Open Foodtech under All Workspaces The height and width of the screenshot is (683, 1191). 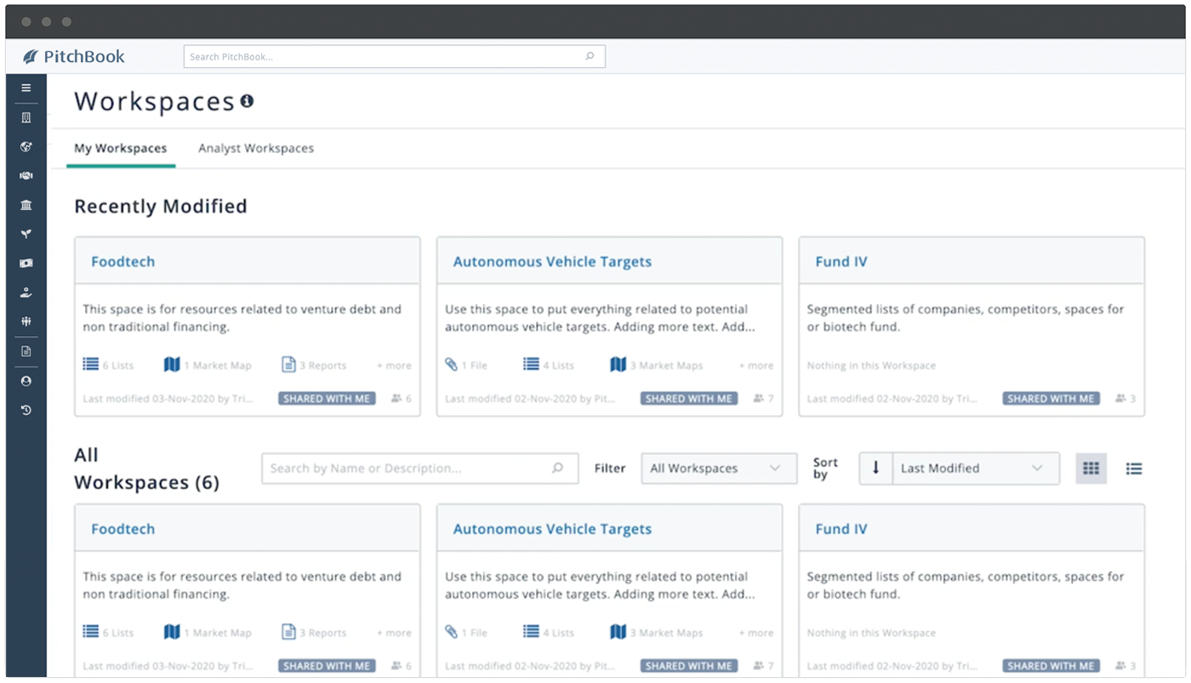(123, 529)
